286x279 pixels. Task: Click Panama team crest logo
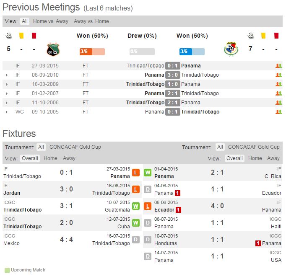coord(231,49)
